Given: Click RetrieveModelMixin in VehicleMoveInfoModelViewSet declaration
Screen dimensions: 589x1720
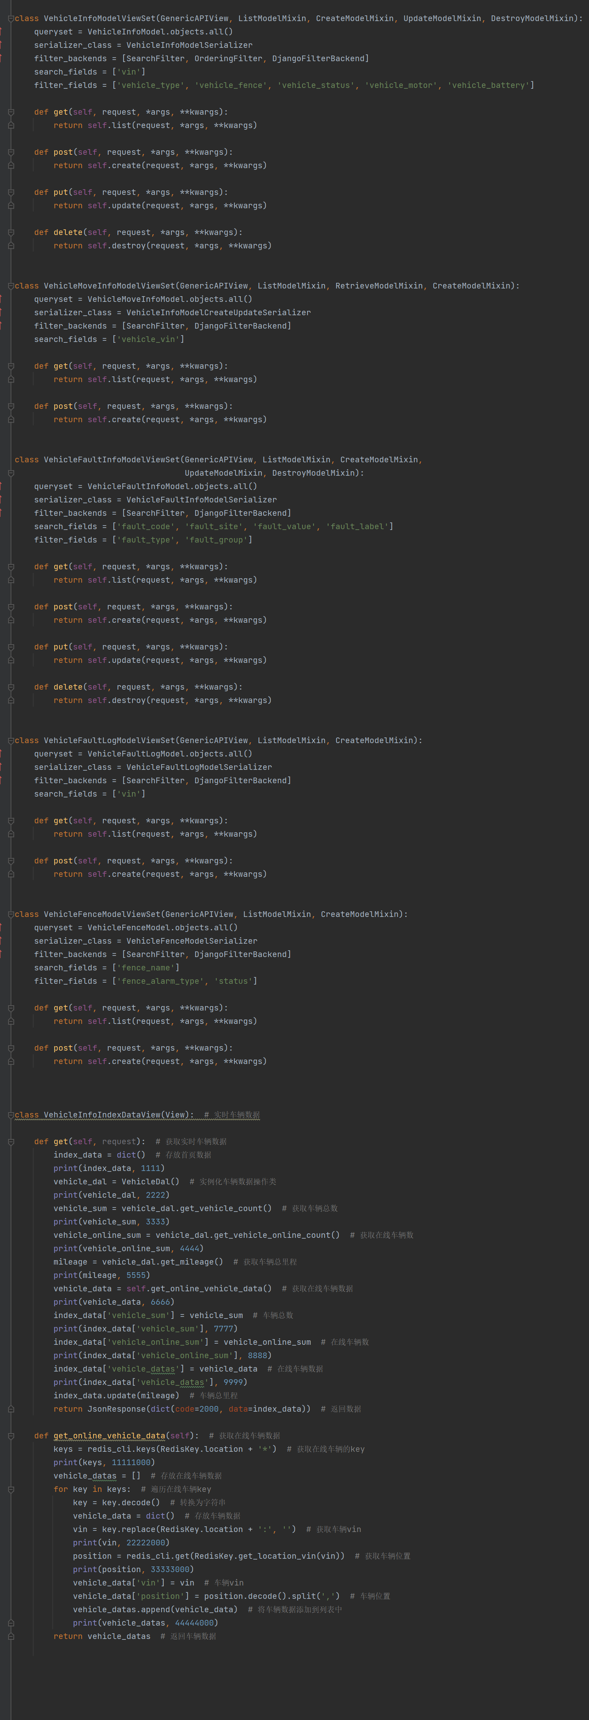Looking at the screenshot, I should click(379, 286).
